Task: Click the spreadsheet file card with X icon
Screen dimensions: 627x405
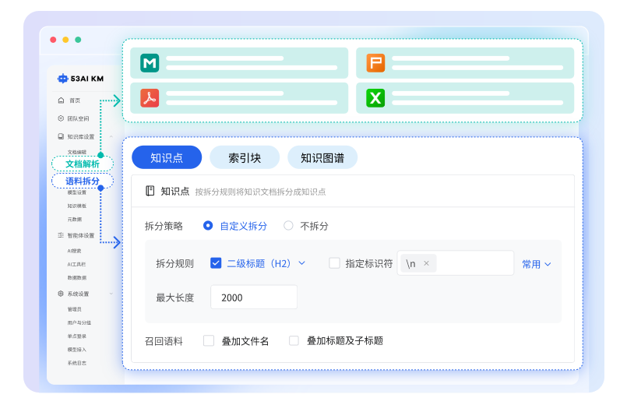Action: [465, 98]
